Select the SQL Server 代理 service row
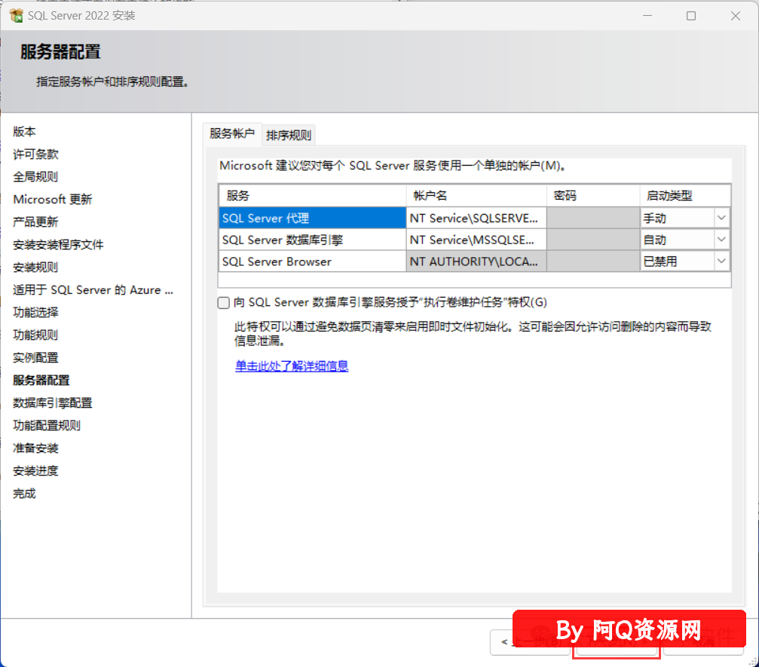 (x=312, y=218)
